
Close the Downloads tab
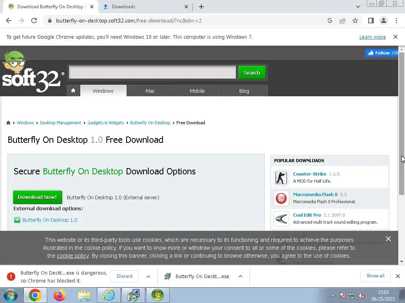(186, 7)
